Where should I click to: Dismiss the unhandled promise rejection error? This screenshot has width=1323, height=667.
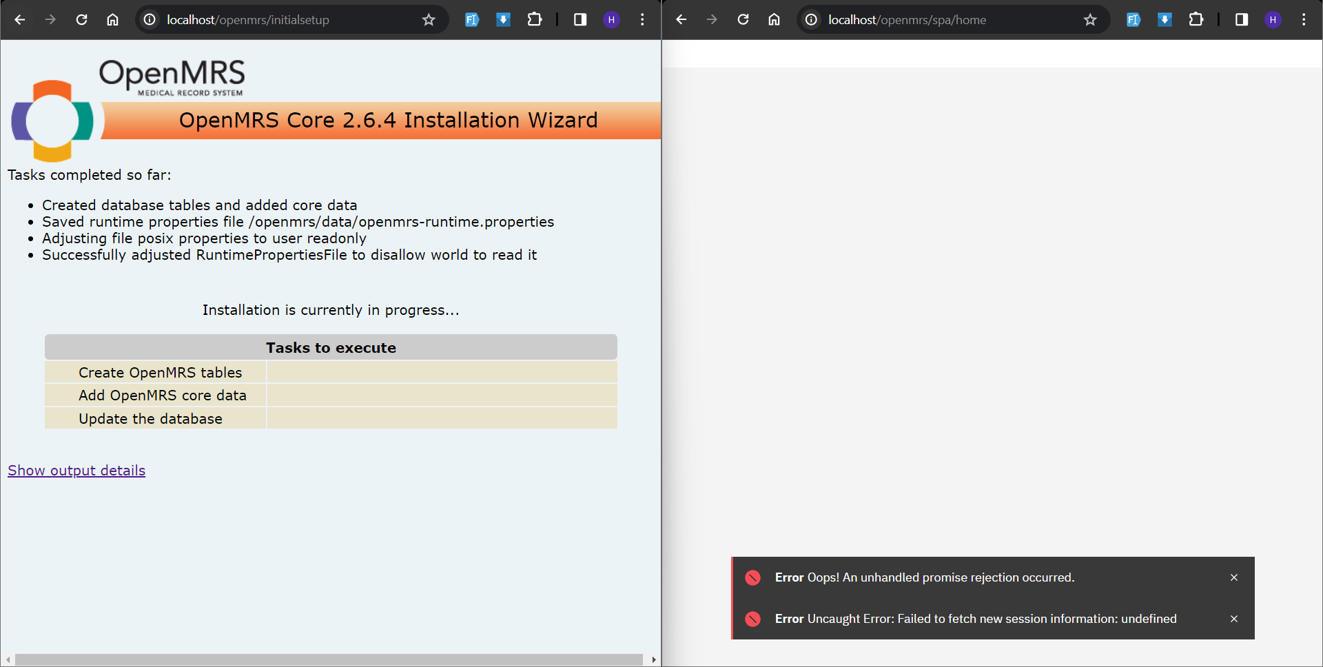coord(1234,577)
